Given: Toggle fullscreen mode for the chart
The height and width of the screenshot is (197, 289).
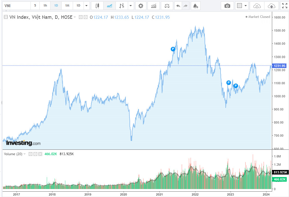Looking at the screenshot, I should click(284, 6).
